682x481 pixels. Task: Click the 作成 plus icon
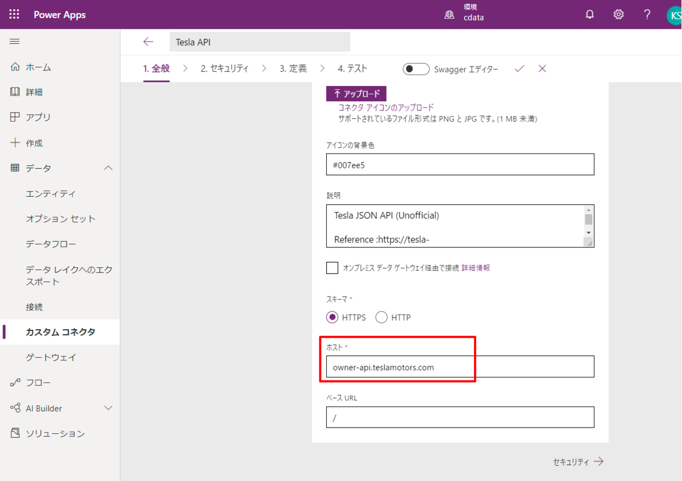coord(15,143)
